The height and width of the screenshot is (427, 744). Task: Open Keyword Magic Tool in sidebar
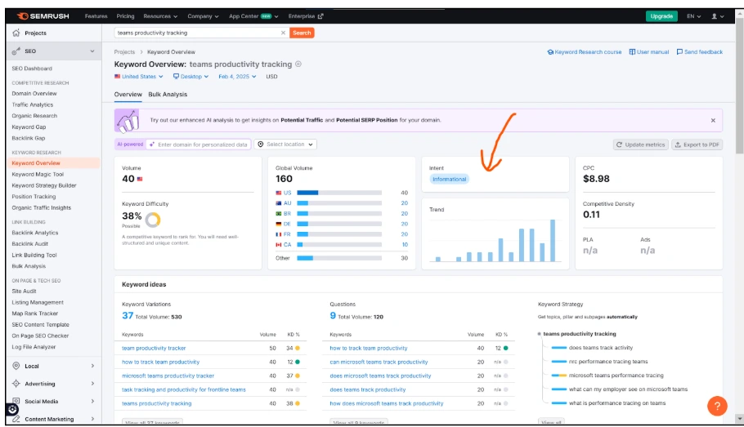(x=38, y=175)
